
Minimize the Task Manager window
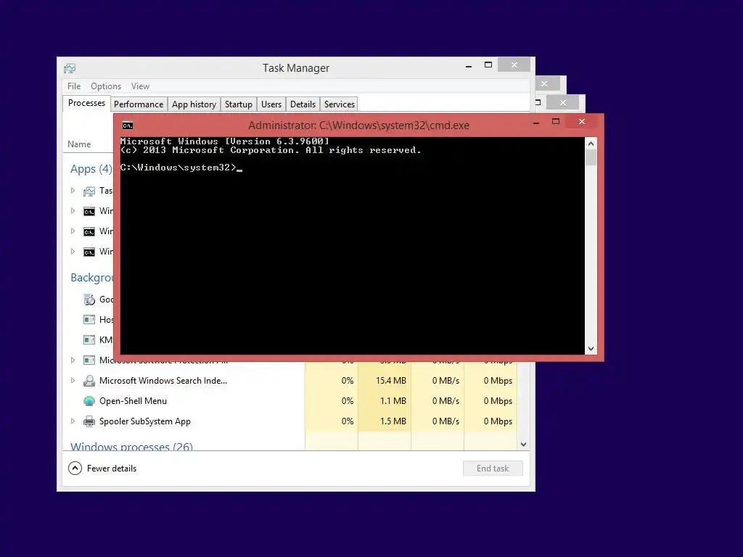click(469, 66)
